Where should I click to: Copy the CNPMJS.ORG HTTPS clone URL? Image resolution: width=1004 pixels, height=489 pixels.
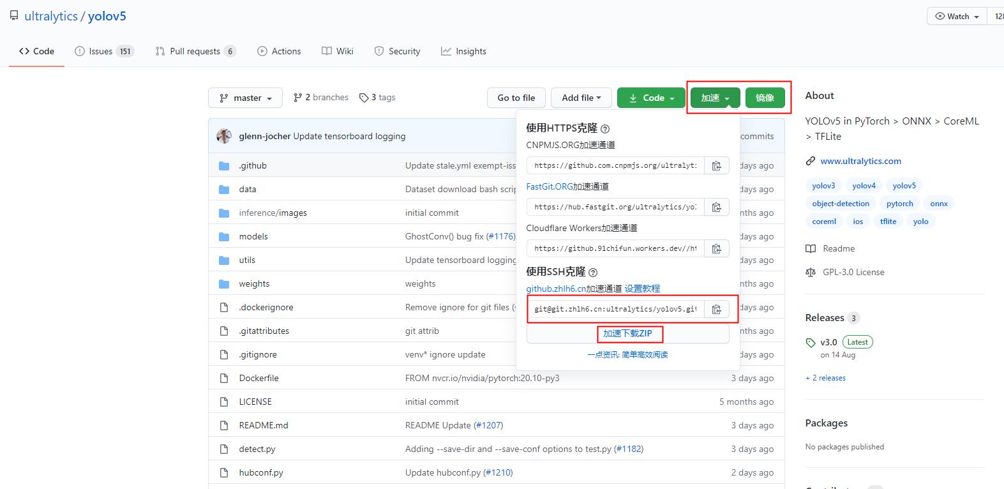click(x=716, y=165)
